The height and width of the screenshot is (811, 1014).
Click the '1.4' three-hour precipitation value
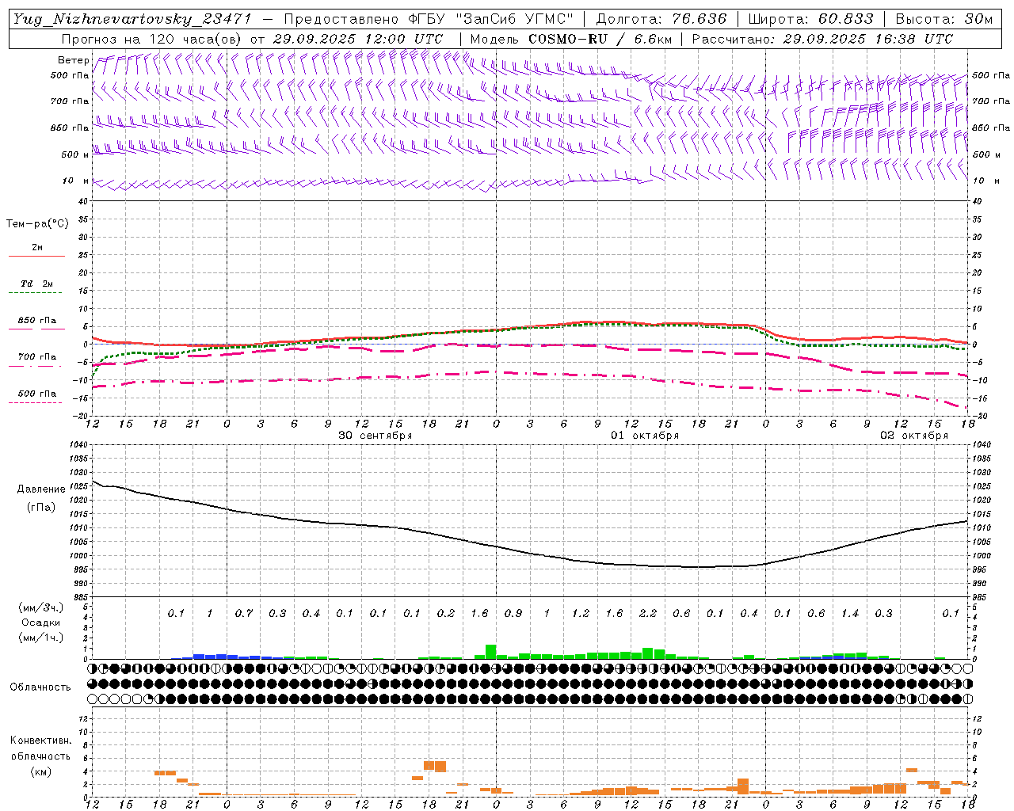pyautogui.click(x=850, y=613)
